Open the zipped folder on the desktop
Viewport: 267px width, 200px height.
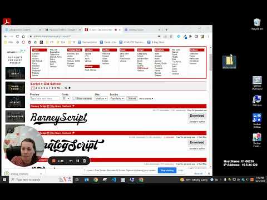point(229,62)
